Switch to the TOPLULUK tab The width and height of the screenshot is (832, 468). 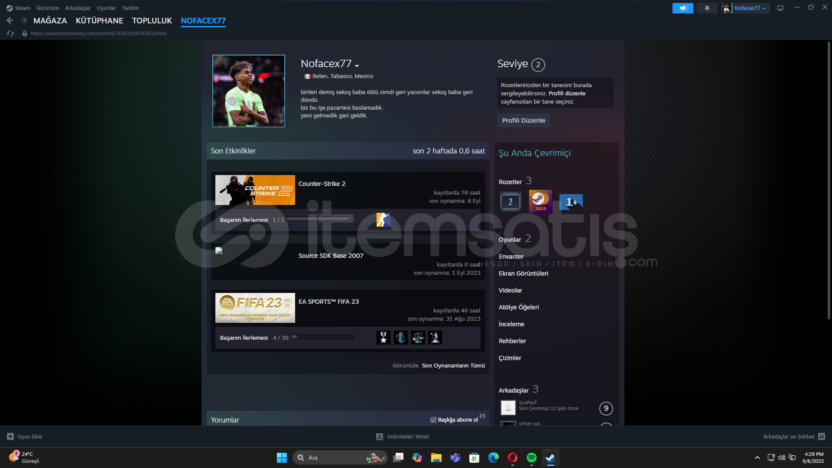pyautogui.click(x=152, y=20)
